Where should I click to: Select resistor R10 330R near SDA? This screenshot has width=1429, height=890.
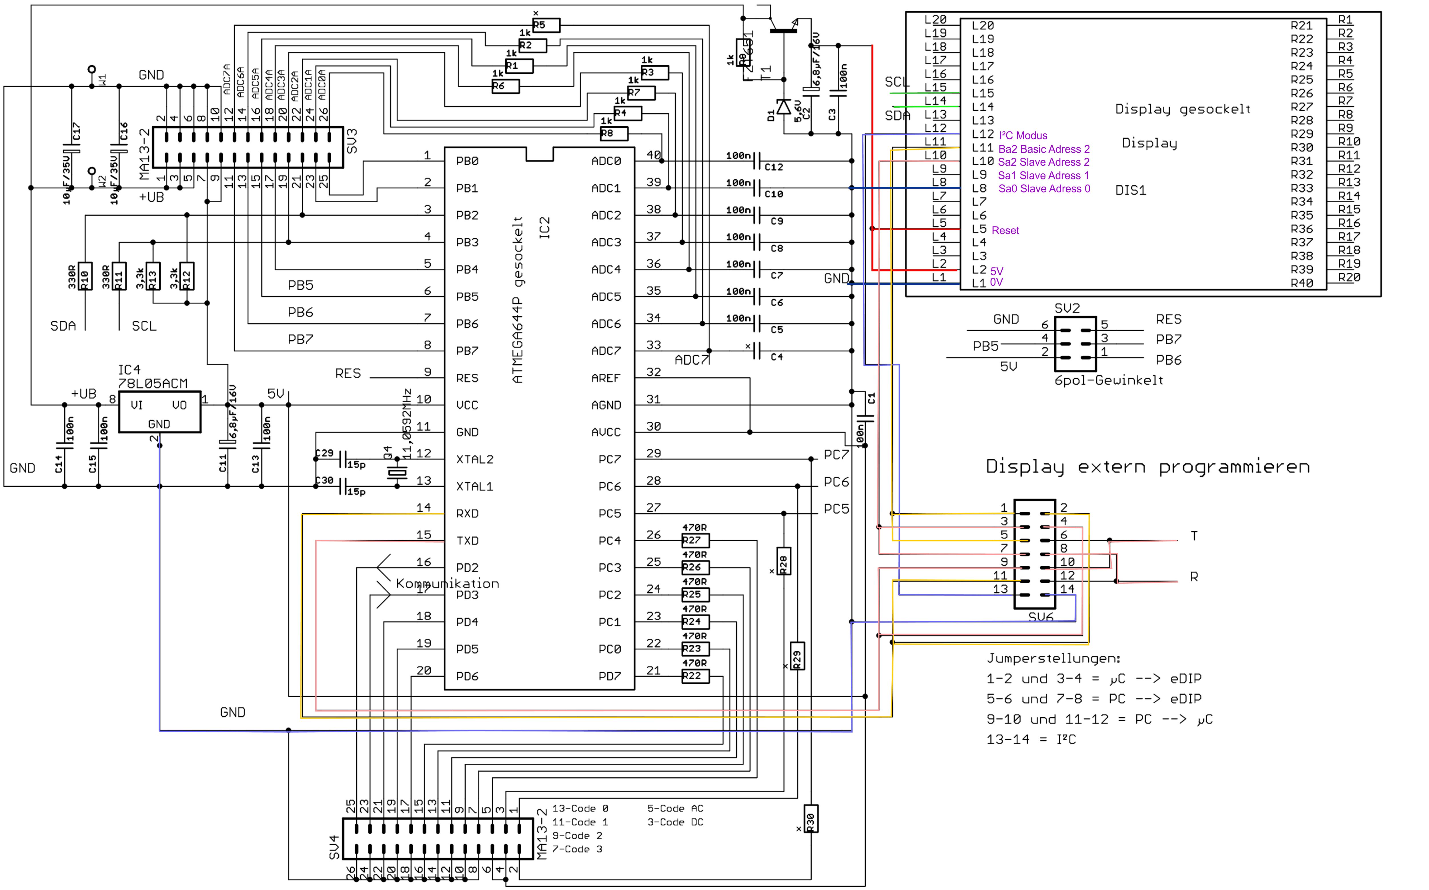coord(85,277)
